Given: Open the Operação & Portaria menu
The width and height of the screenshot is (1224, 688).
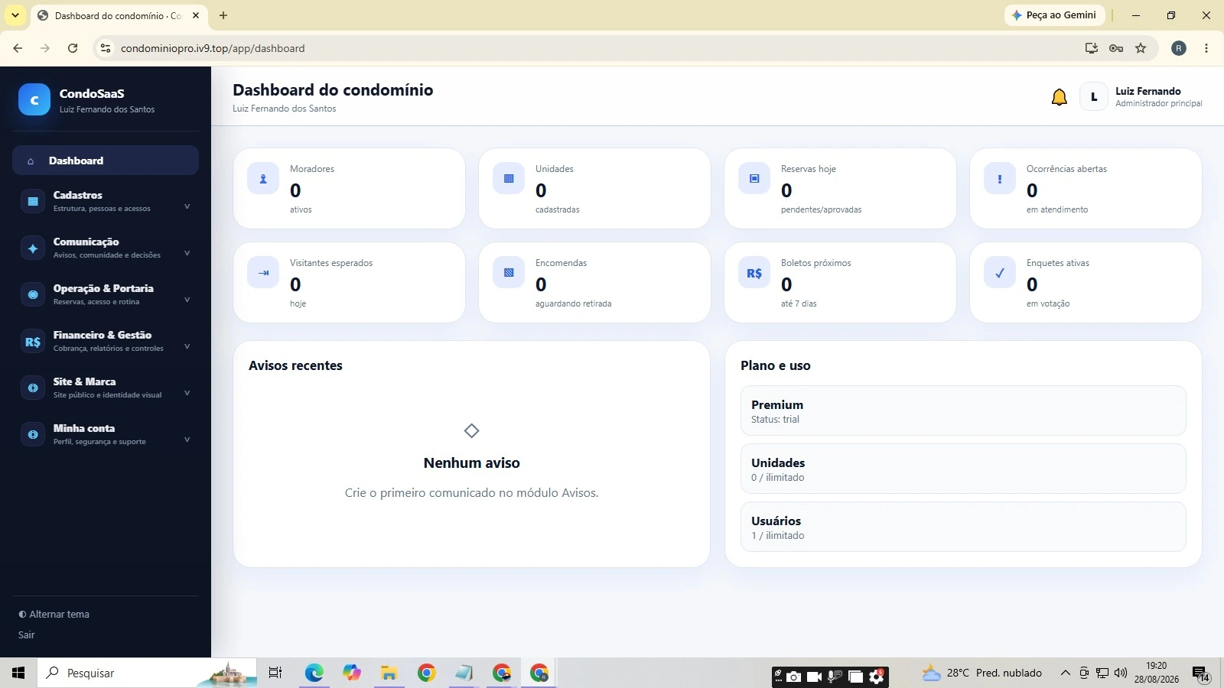Looking at the screenshot, I should pos(106,295).
